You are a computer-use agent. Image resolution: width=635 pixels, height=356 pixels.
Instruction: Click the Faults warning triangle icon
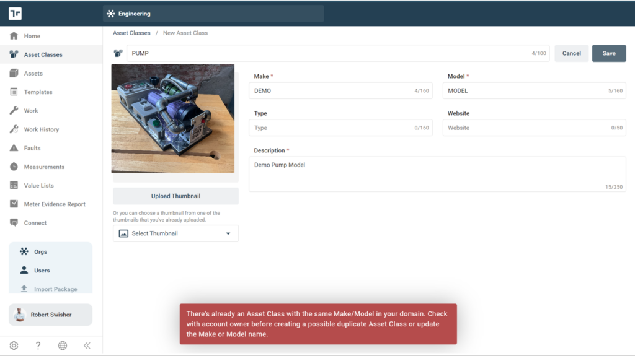(14, 147)
